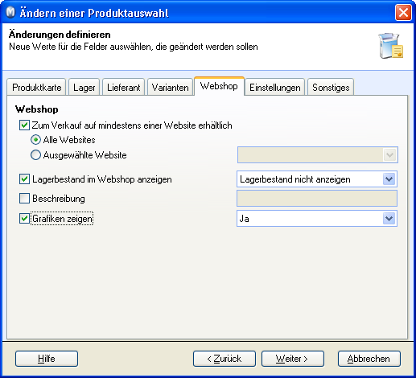This screenshot has width=416, height=378.
Task: Select the Alle Websites radio option
Action: (35, 140)
